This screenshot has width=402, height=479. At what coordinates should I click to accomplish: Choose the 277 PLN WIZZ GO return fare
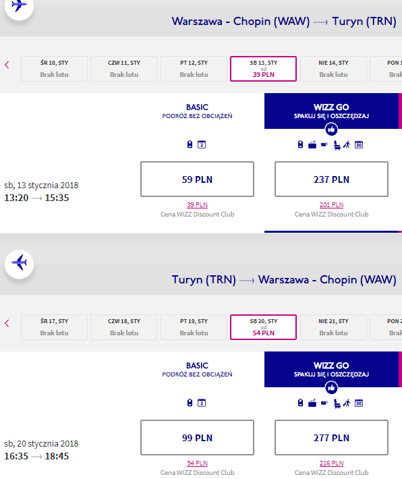coord(331,438)
